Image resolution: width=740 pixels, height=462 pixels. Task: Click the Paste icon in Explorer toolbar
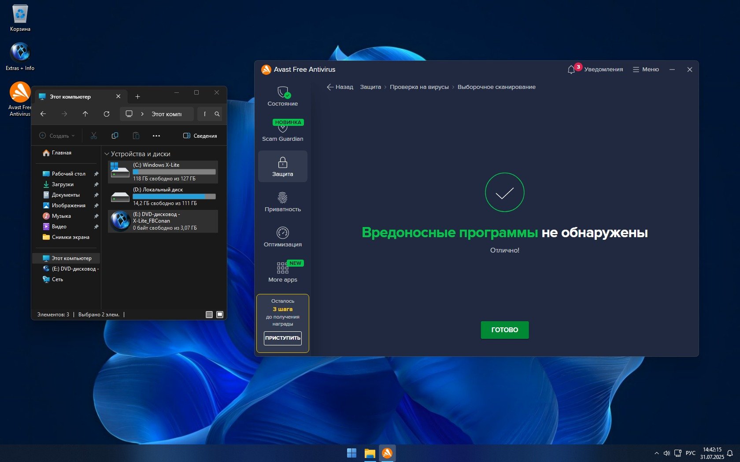point(136,136)
